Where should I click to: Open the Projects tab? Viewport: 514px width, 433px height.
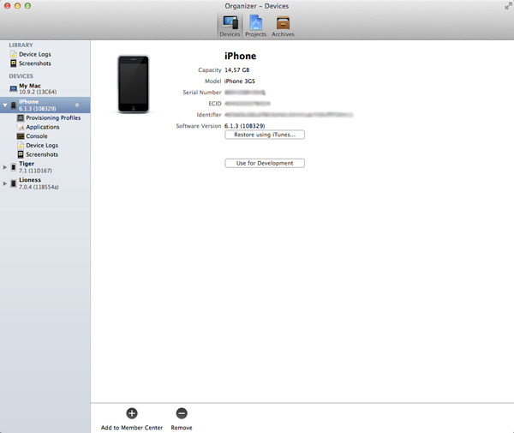point(255,27)
